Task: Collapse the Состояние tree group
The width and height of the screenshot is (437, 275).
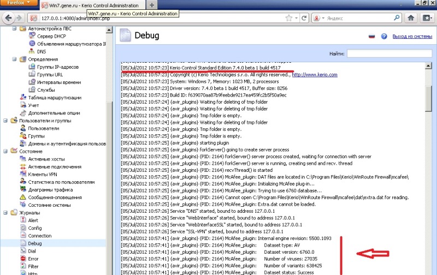Action: pyautogui.click(x=5, y=151)
